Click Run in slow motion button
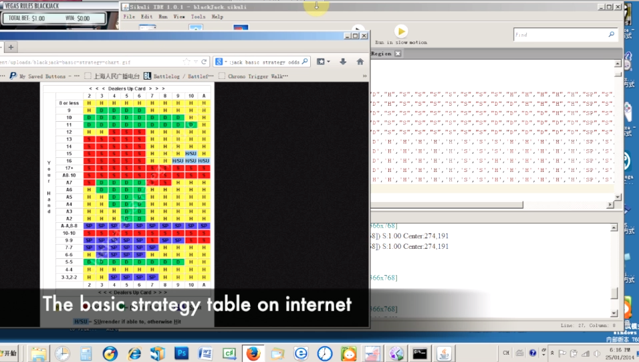The image size is (639, 362). pos(401,35)
